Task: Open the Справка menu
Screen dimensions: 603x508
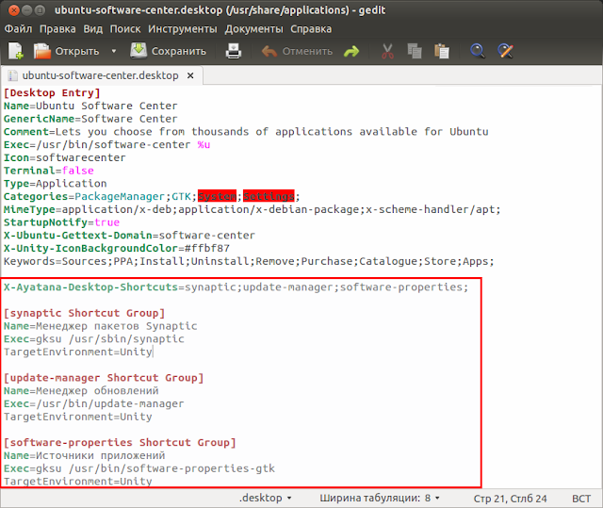Action: tap(311, 29)
